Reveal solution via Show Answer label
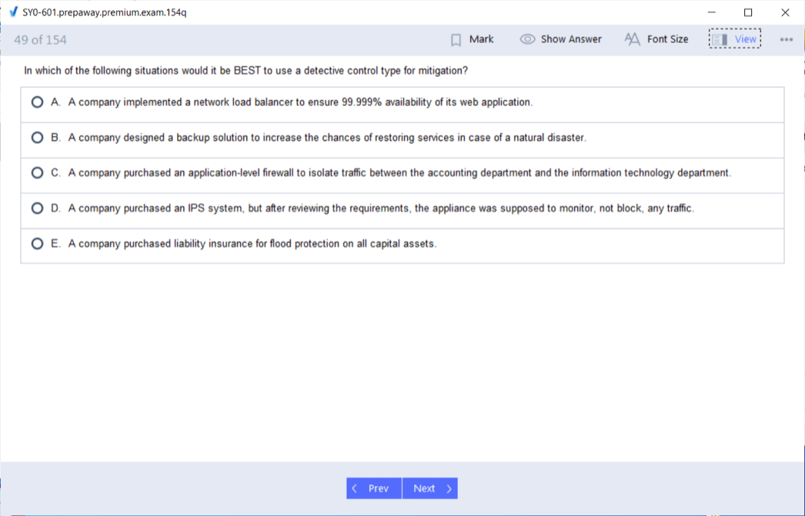 [x=571, y=39]
